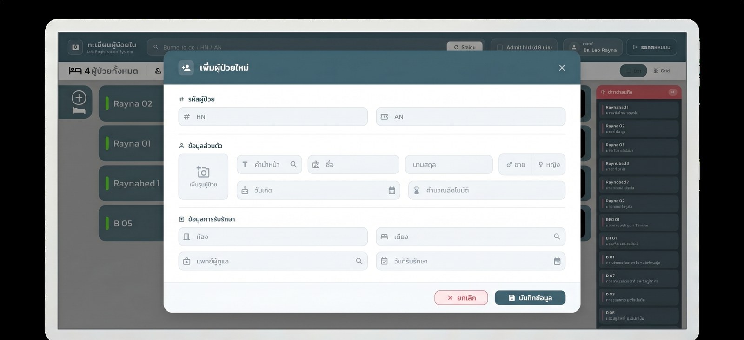The height and width of the screenshot is (340, 744).
Task: Open the เตียง bed search dropdown
Action: tap(471, 237)
